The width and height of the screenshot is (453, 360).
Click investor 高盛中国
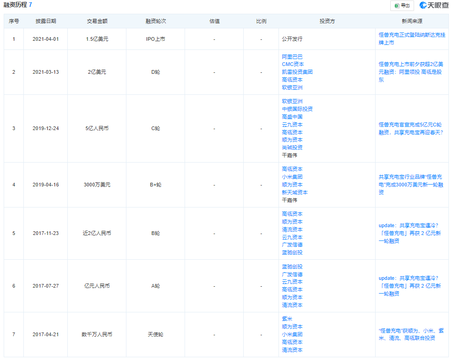(x=292, y=117)
